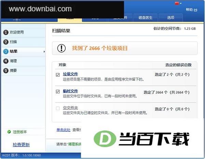Click the China flag icon
The width and height of the screenshot is (205, 159).
click(177, 3)
